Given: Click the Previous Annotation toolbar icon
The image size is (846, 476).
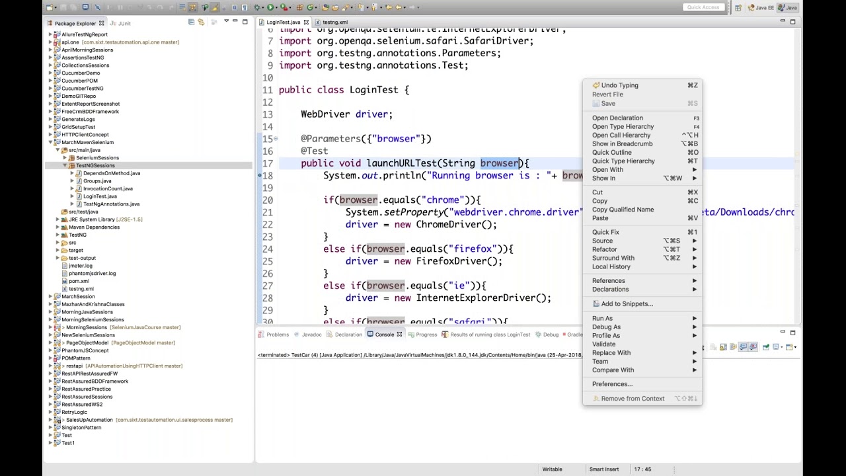Looking at the screenshot, I should tap(373, 7).
